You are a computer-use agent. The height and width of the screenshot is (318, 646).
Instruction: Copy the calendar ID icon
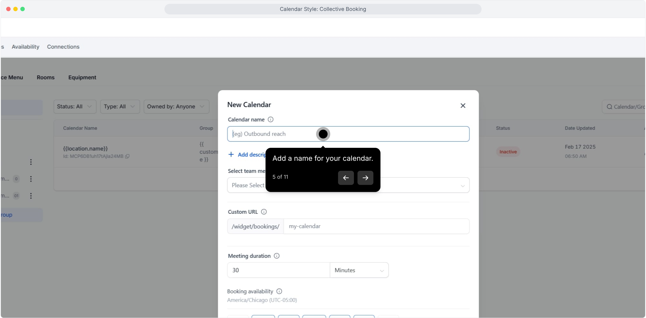click(127, 156)
